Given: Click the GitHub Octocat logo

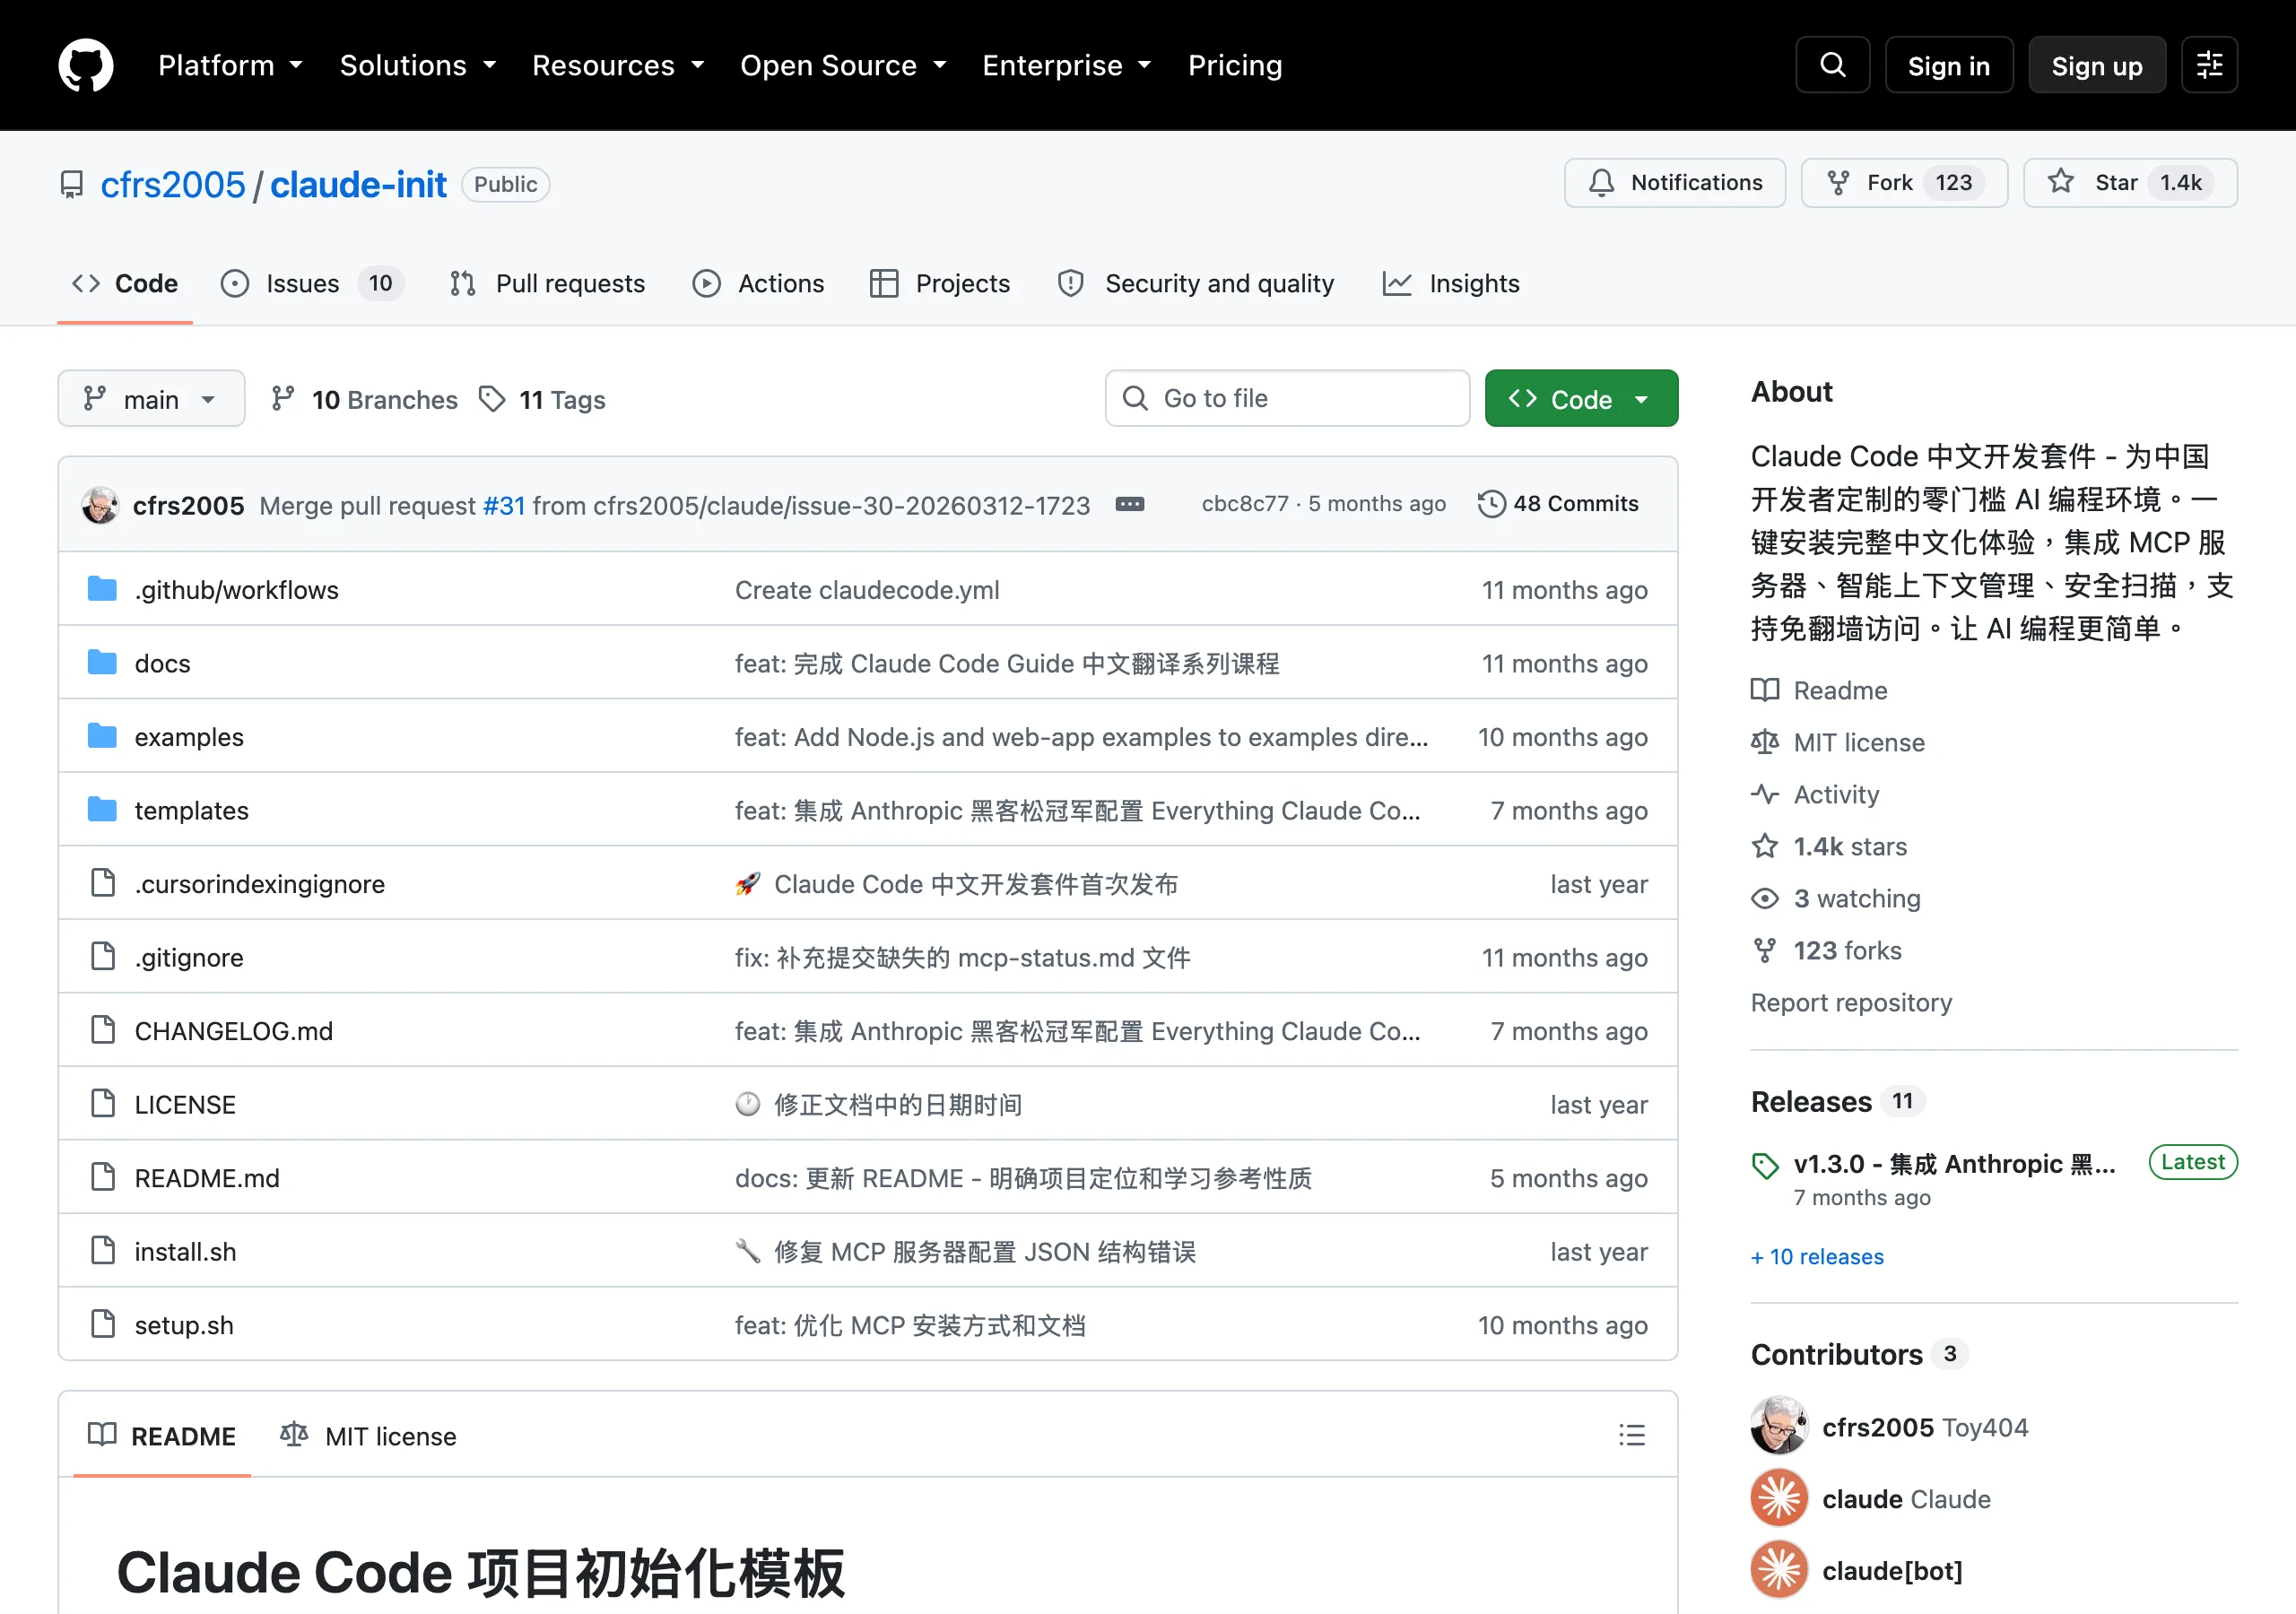Looking at the screenshot, I should [85, 65].
